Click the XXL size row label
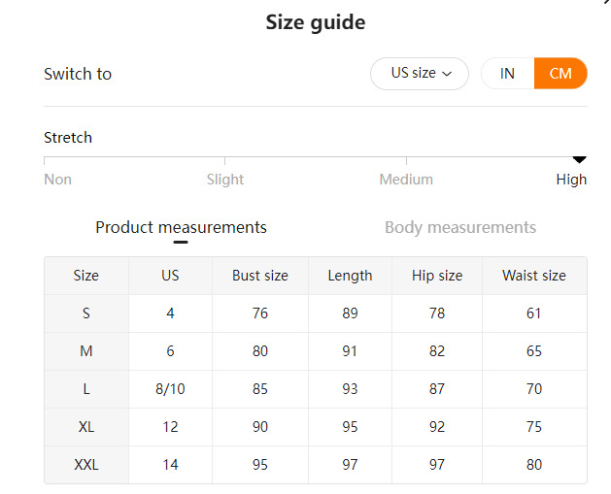This screenshot has width=611, height=494. coord(86,465)
